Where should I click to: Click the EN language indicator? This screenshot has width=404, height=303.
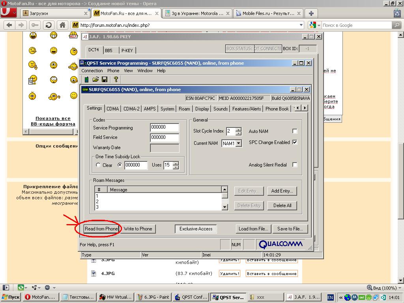330,297
